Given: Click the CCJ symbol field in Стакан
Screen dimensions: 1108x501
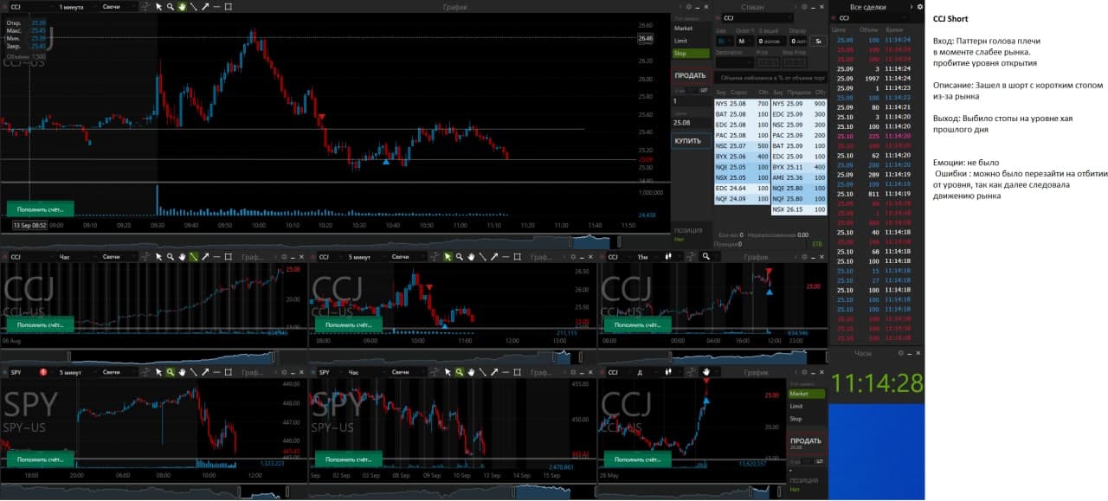Looking at the screenshot, I should [757, 17].
